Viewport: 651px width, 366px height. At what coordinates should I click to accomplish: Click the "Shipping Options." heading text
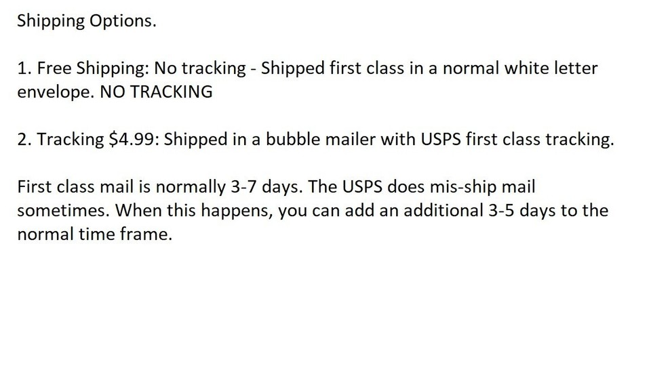coord(86,21)
